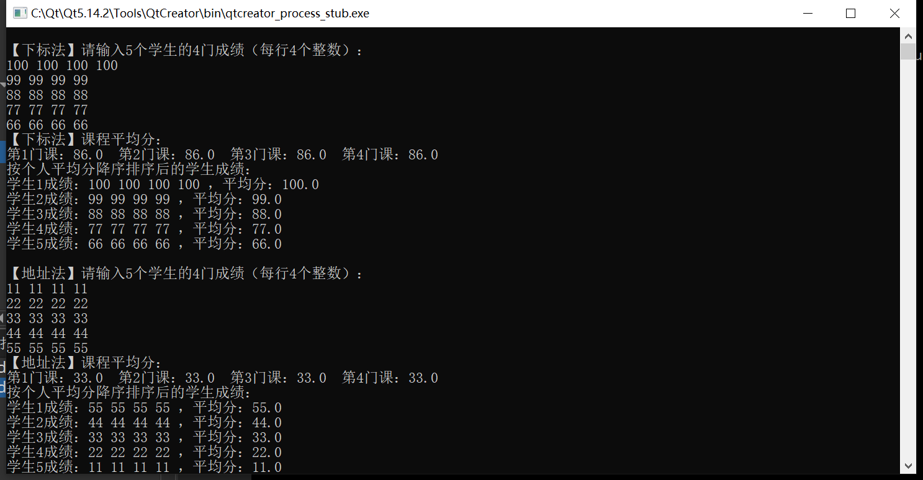Click the 学生5成绩 line with average 11.0
Image resolution: width=923 pixels, height=480 pixels.
[x=144, y=466]
